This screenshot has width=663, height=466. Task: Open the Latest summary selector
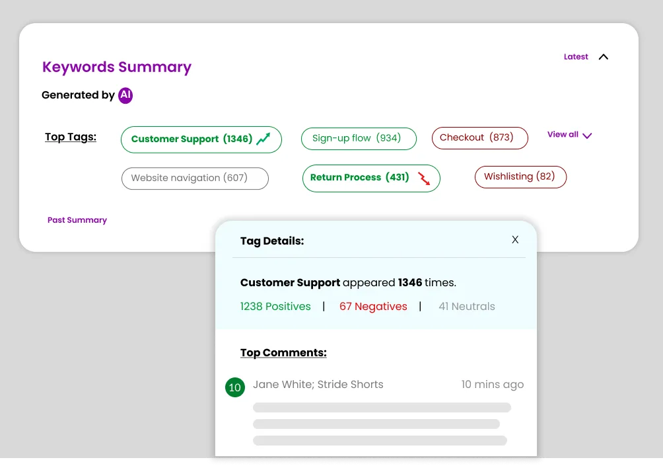coord(575,57)
